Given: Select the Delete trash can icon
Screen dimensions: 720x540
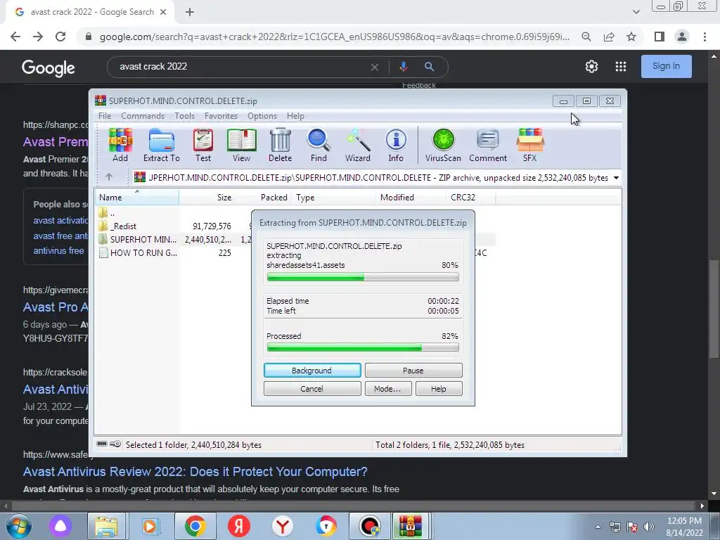Looking at the screenshot, I should click(280, 145).
